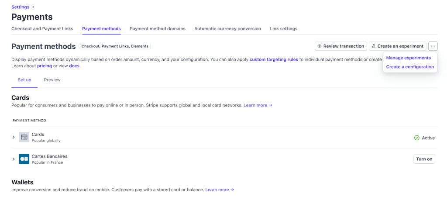Click Learn more under Wallets section
Screen dimensions: 447x200
point(220,190)
